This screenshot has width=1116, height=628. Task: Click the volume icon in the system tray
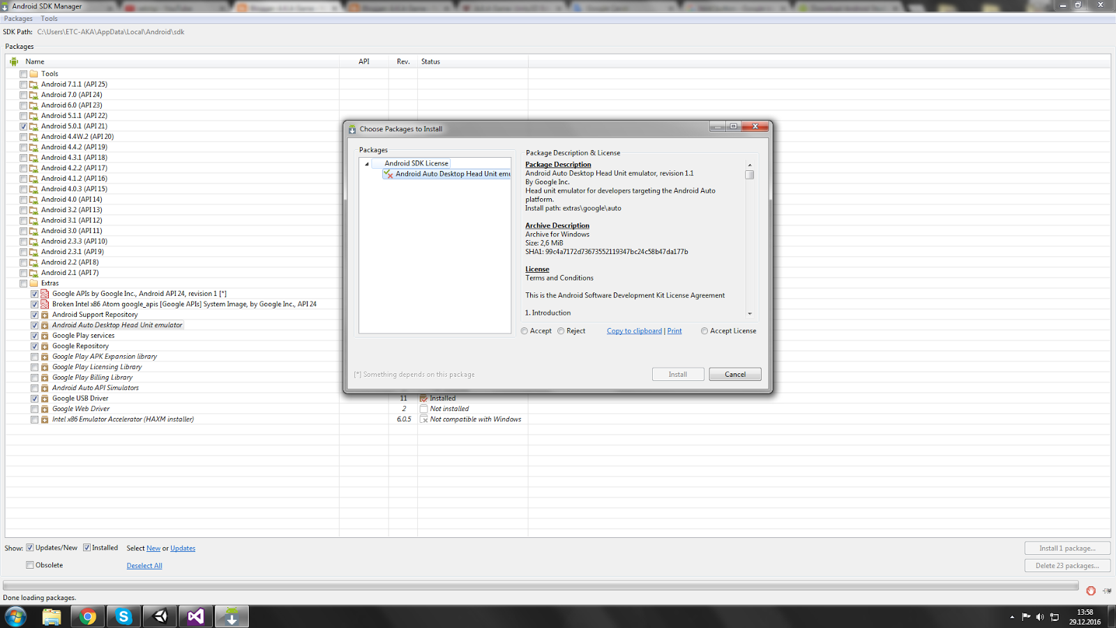point(1040,617)
